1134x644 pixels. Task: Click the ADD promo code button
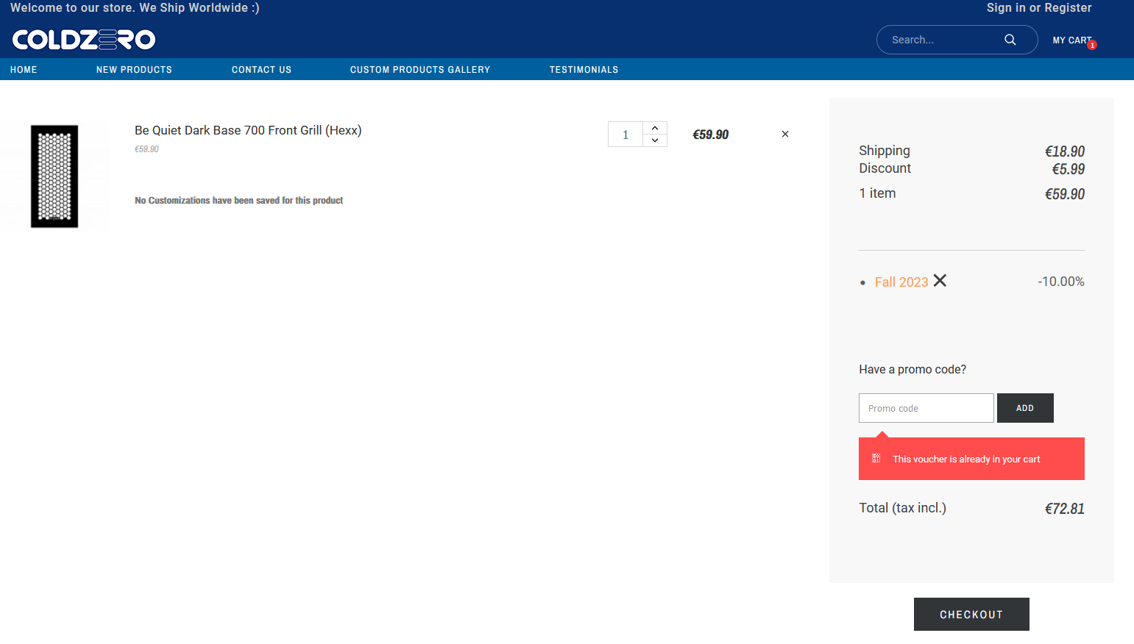tap(1025, 408)
